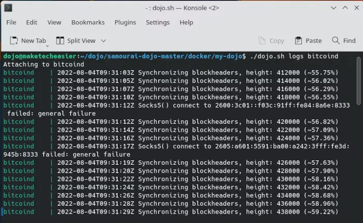363x223 pixels.
Task: Open the File menu
Action: pos(11,22)
